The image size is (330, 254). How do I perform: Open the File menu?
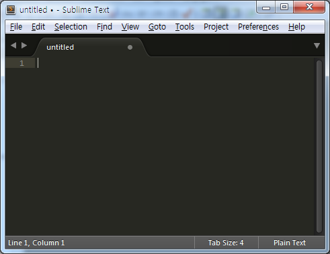coord(16,27)
